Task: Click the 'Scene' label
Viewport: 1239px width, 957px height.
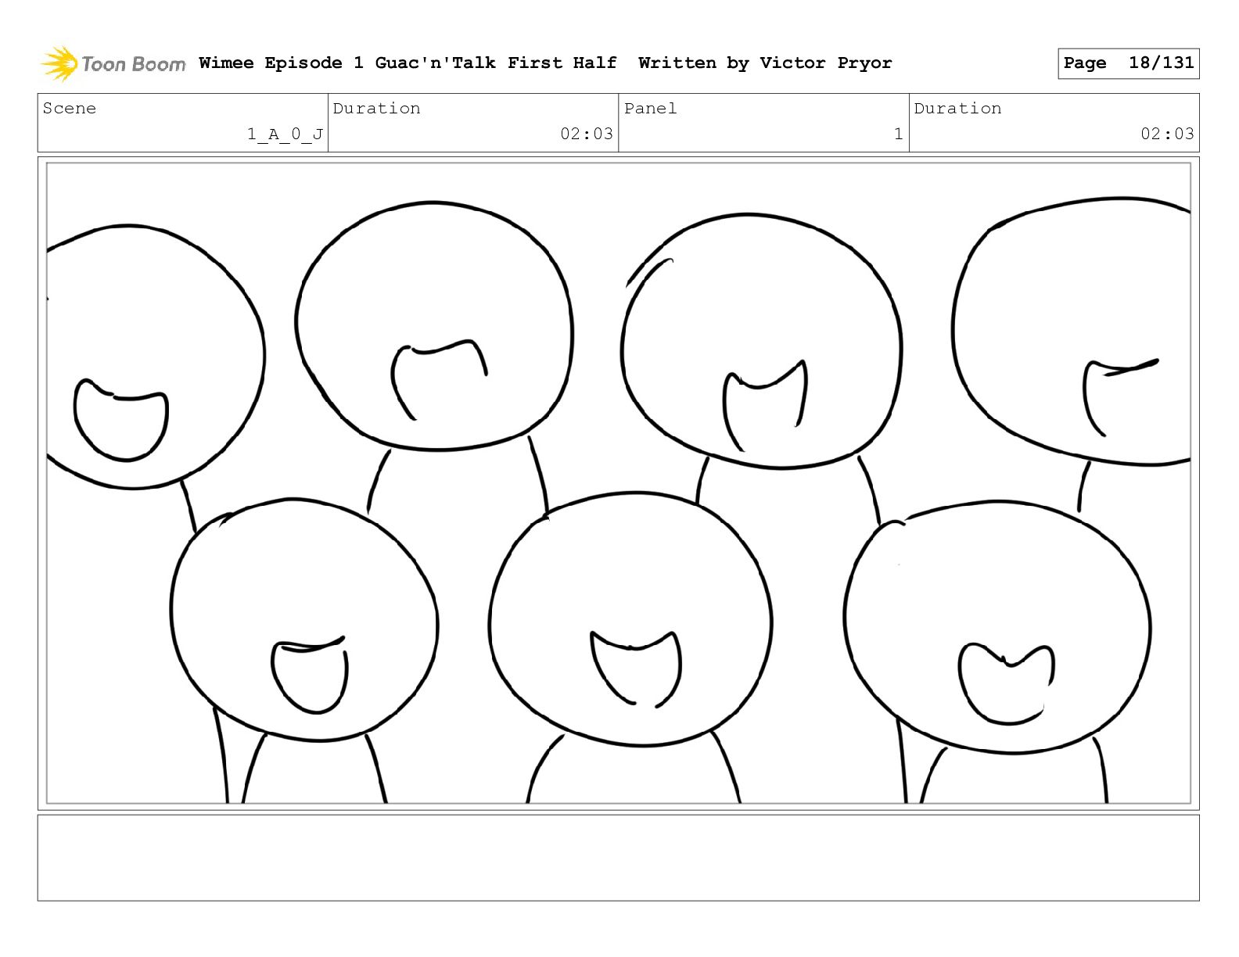Action: click(x=70, y=109)
